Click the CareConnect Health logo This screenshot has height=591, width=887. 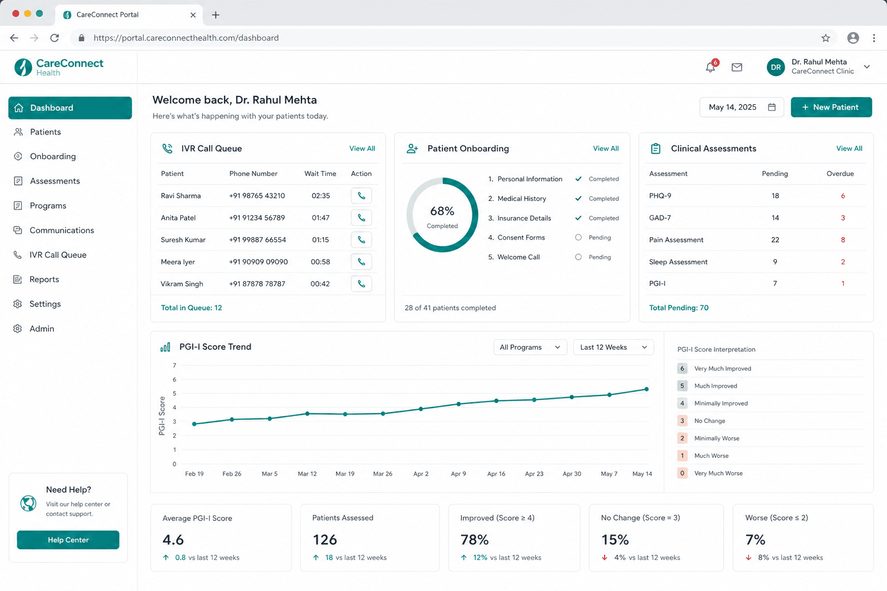coord(59,67)
